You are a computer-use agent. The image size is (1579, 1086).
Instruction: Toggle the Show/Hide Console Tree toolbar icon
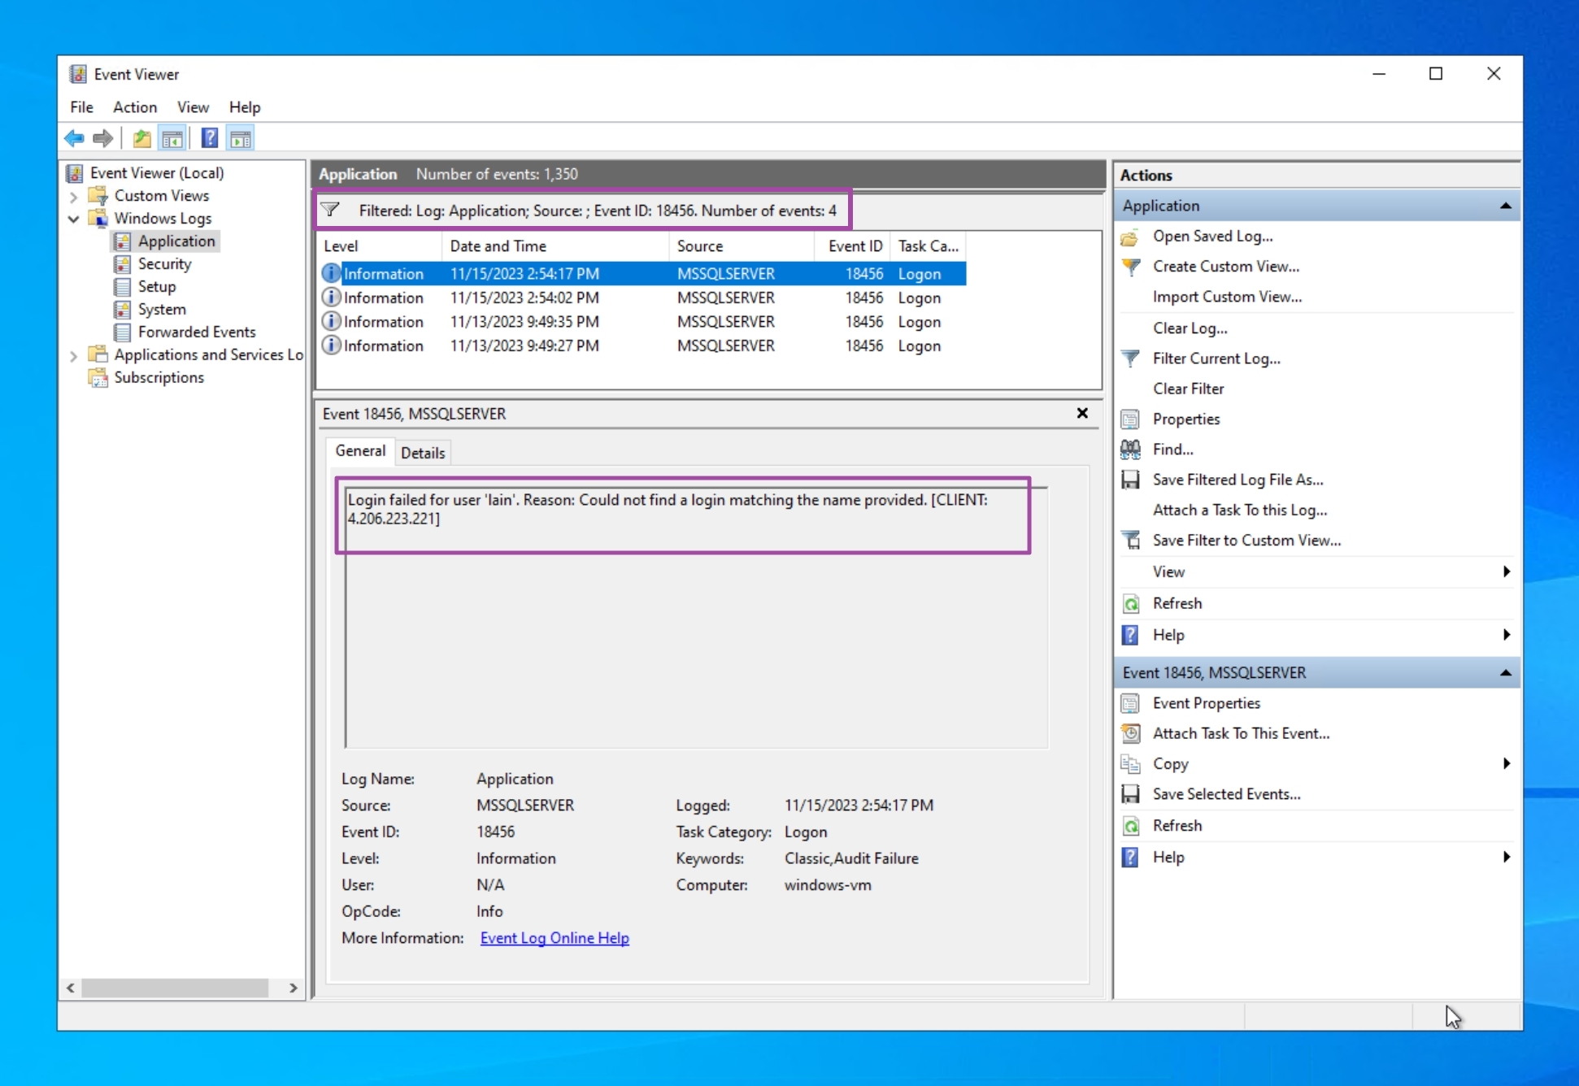172,138
